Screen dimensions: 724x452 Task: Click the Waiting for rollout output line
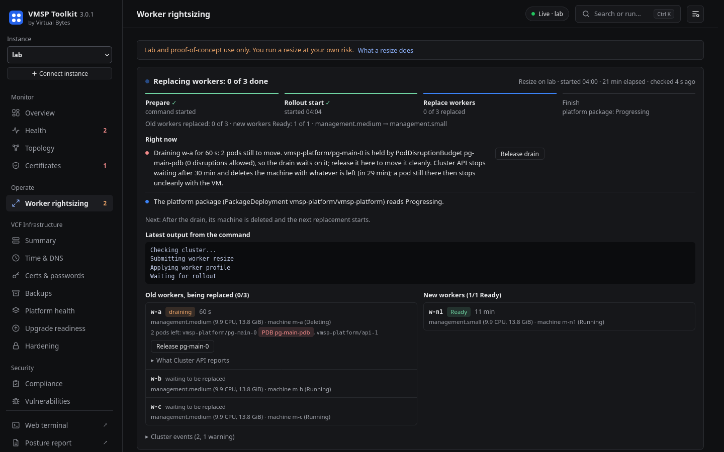tap(183, 276)
